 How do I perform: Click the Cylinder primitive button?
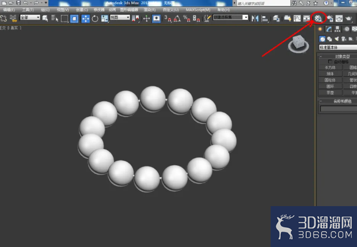coord(330,80)
